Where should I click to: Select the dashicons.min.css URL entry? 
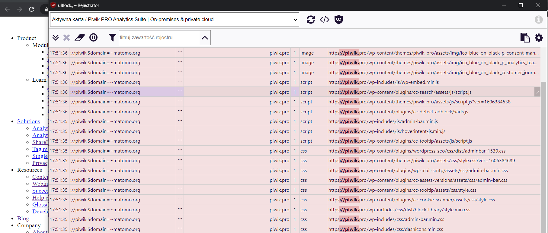386,229
